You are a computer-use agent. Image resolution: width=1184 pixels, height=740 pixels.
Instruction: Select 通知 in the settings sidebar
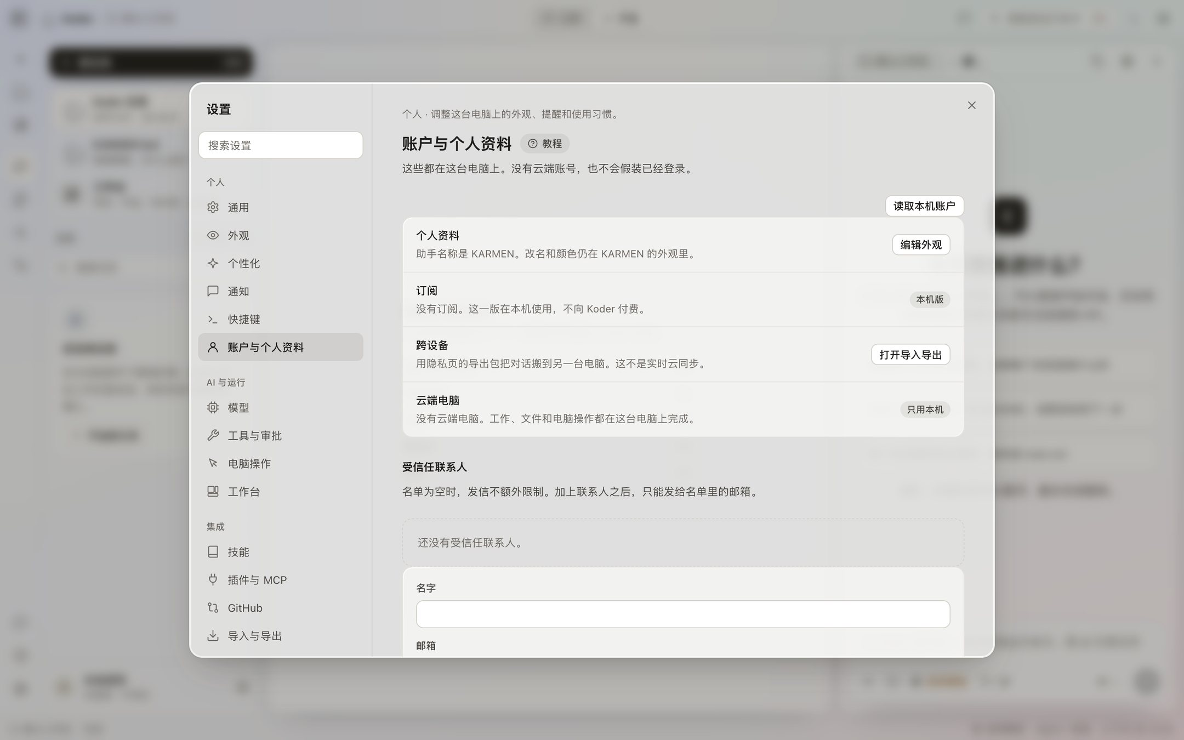click(281, 291)
